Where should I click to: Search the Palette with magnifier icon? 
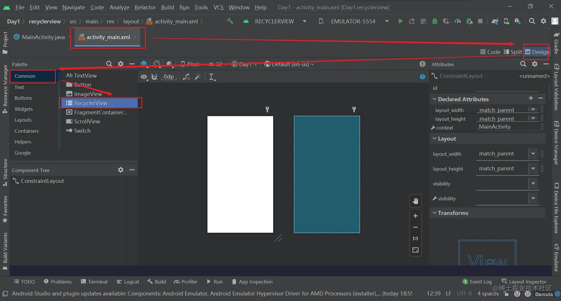(109, 64)
